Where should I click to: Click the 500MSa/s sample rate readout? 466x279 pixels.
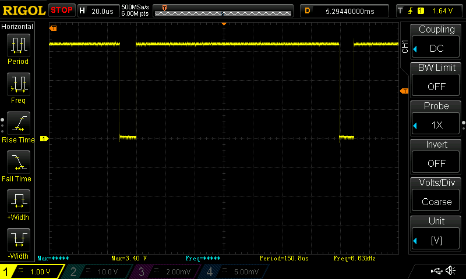(x=135, y=7)
